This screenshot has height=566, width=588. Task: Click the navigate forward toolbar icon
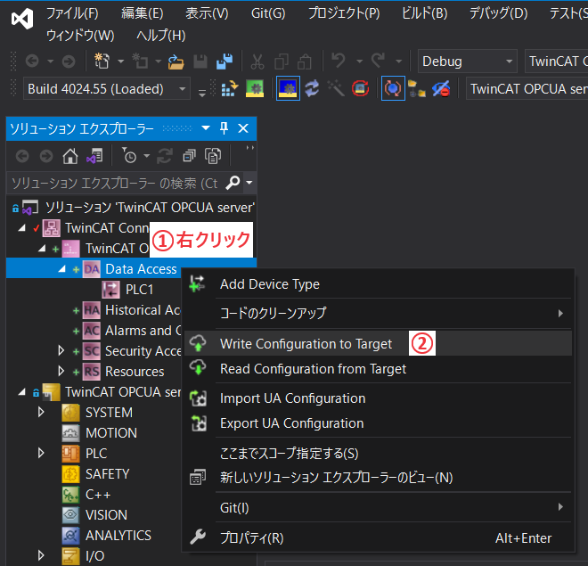click(x=69, y=62)
